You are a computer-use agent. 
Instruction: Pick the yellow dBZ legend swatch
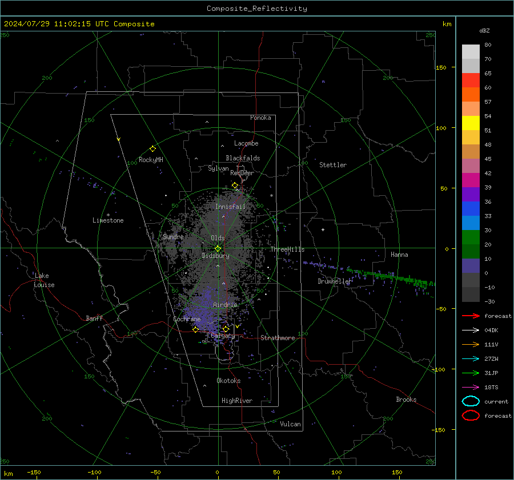(x=471, y=123)
